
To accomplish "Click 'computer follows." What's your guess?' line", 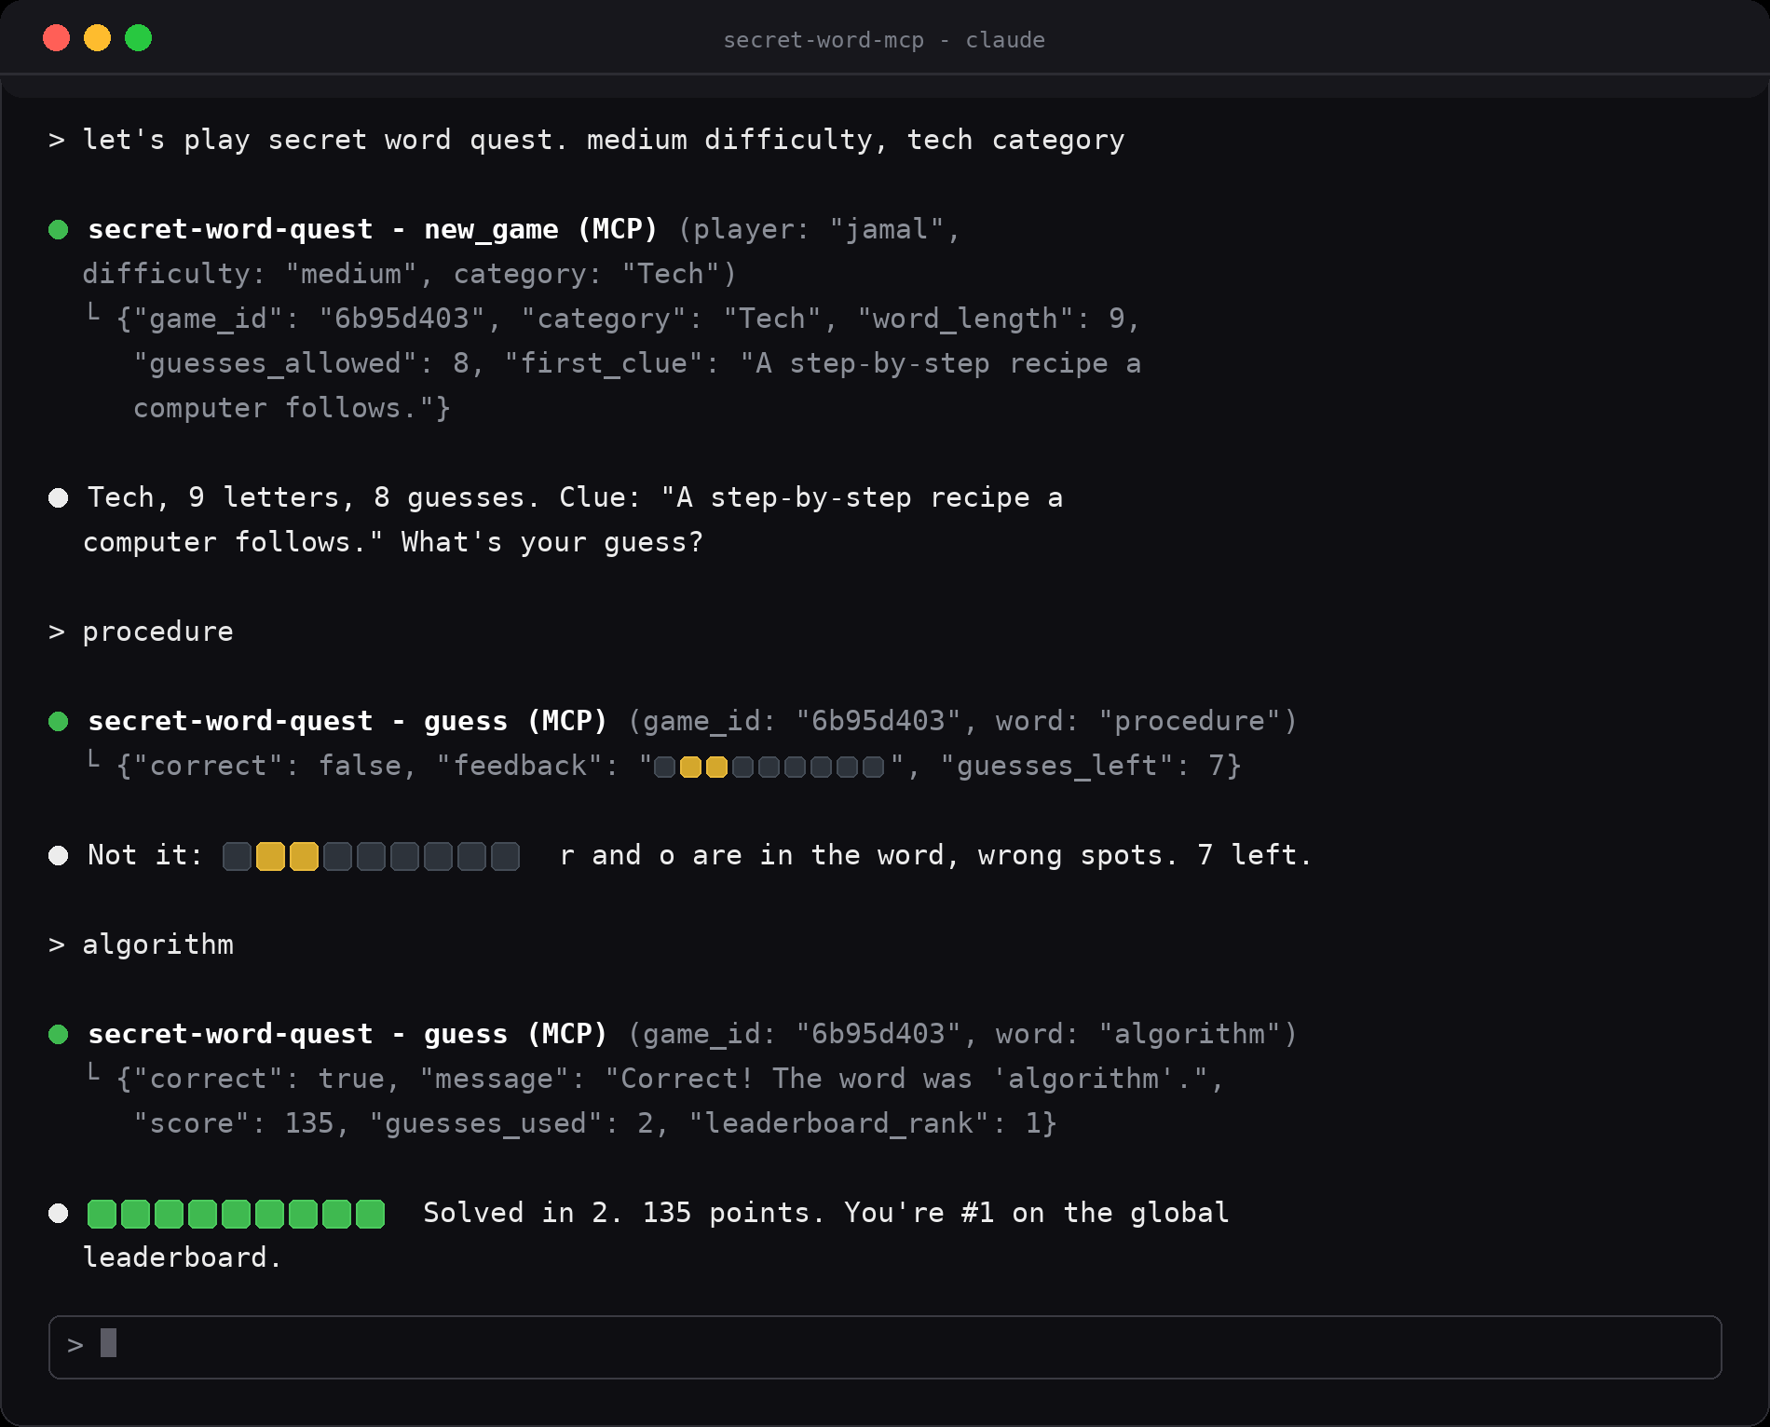I will [x=393, y=543].
